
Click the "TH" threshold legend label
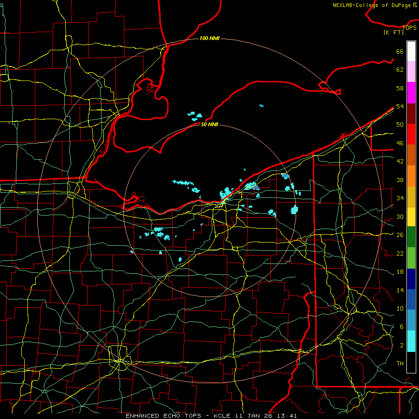(x=400, y=363)
